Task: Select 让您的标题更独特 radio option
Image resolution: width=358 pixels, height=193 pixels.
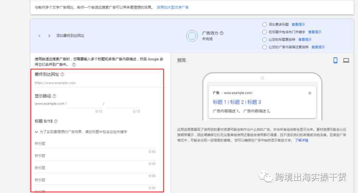Action: click(x=265, y=39)
